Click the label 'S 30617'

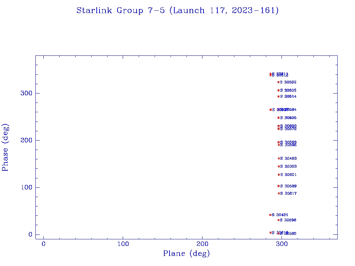[288, 193]
